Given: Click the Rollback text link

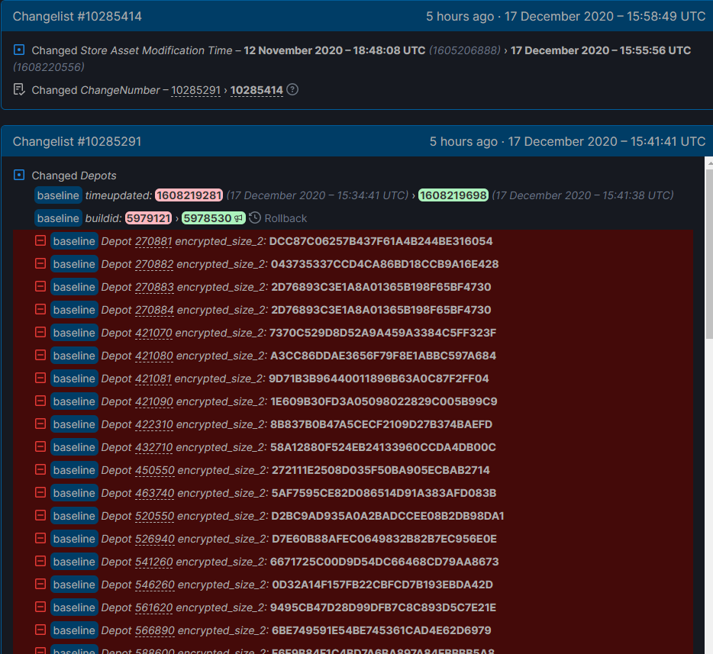Looking at the screenshot, I should [x=286, y=218].
